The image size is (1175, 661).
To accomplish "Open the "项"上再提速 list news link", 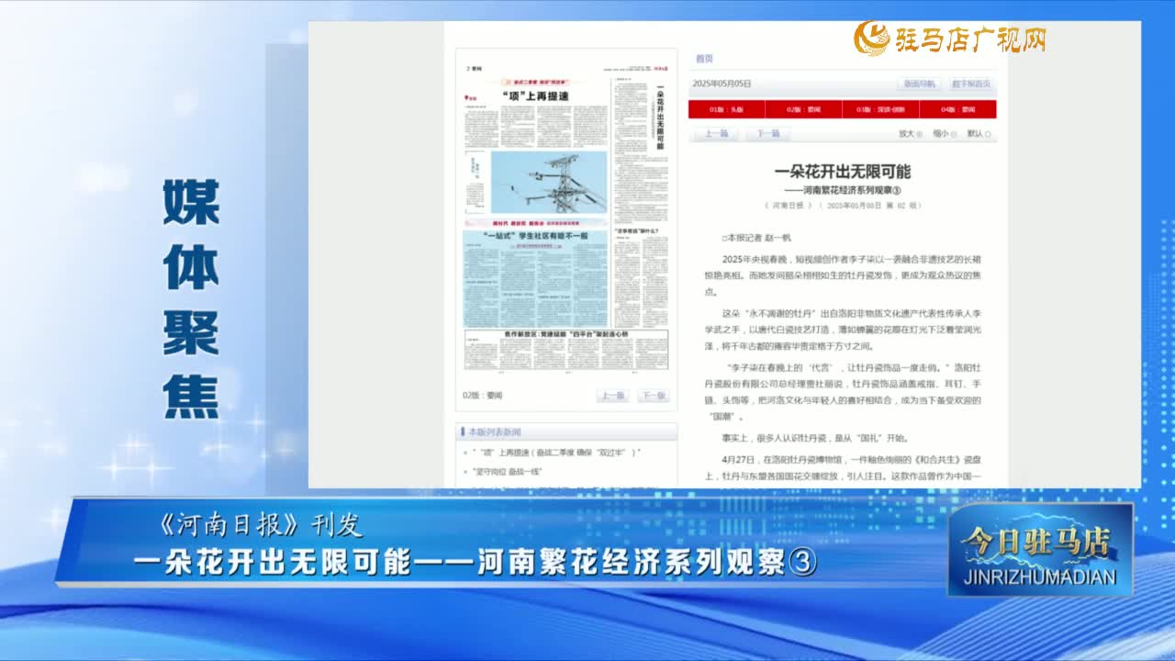I will (x=556, y=453).
